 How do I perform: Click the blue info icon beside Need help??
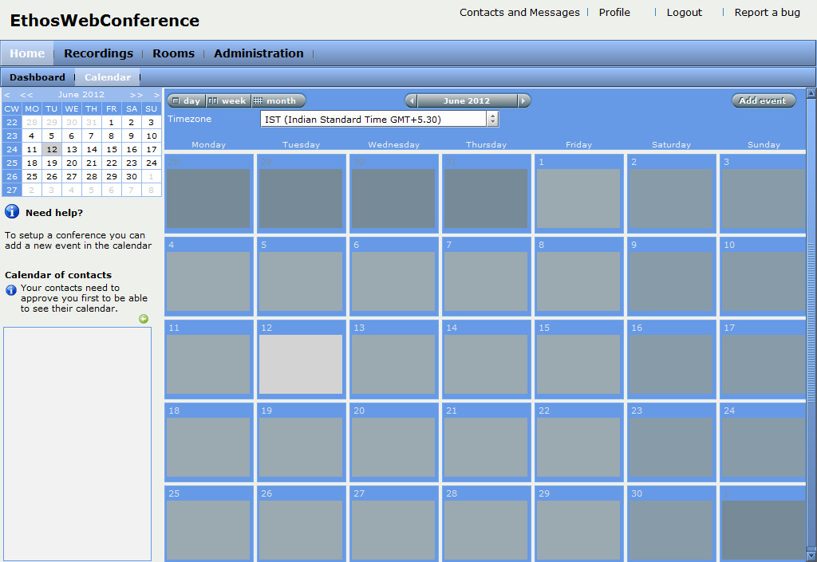(x=12, y=211)
